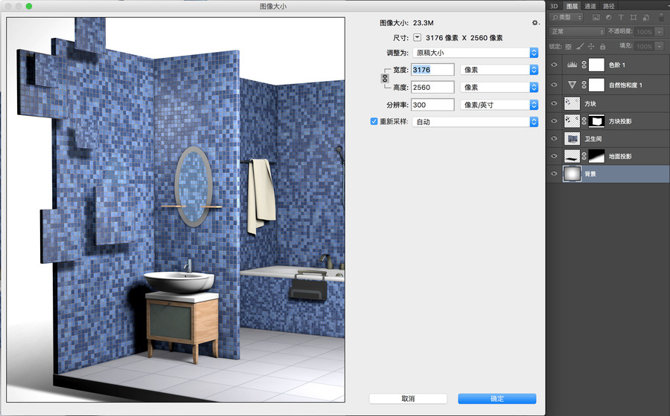The image size is (670, 416).
Task: Select the 自然饱和度 1 layer mask thumbnail
Action: pos(596,85)
